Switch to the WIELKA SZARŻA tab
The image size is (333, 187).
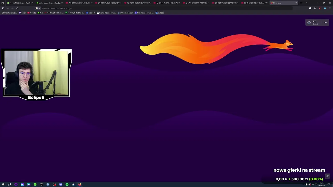tap(225, 3)
